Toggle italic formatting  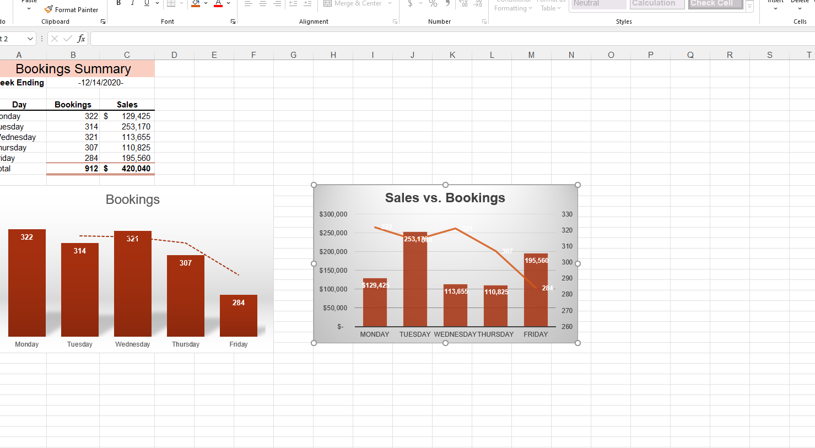click(x=132, y=2)
